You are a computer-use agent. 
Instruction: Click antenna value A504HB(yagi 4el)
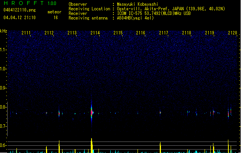click(x=135, y=18)
